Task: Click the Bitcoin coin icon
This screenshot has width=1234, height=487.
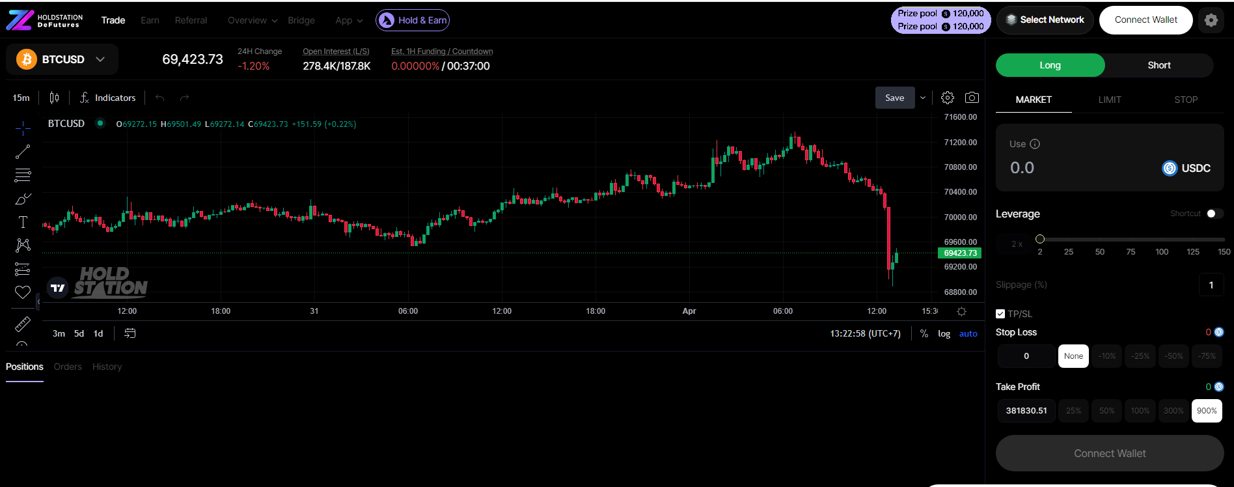Action: tap(27, 59)
